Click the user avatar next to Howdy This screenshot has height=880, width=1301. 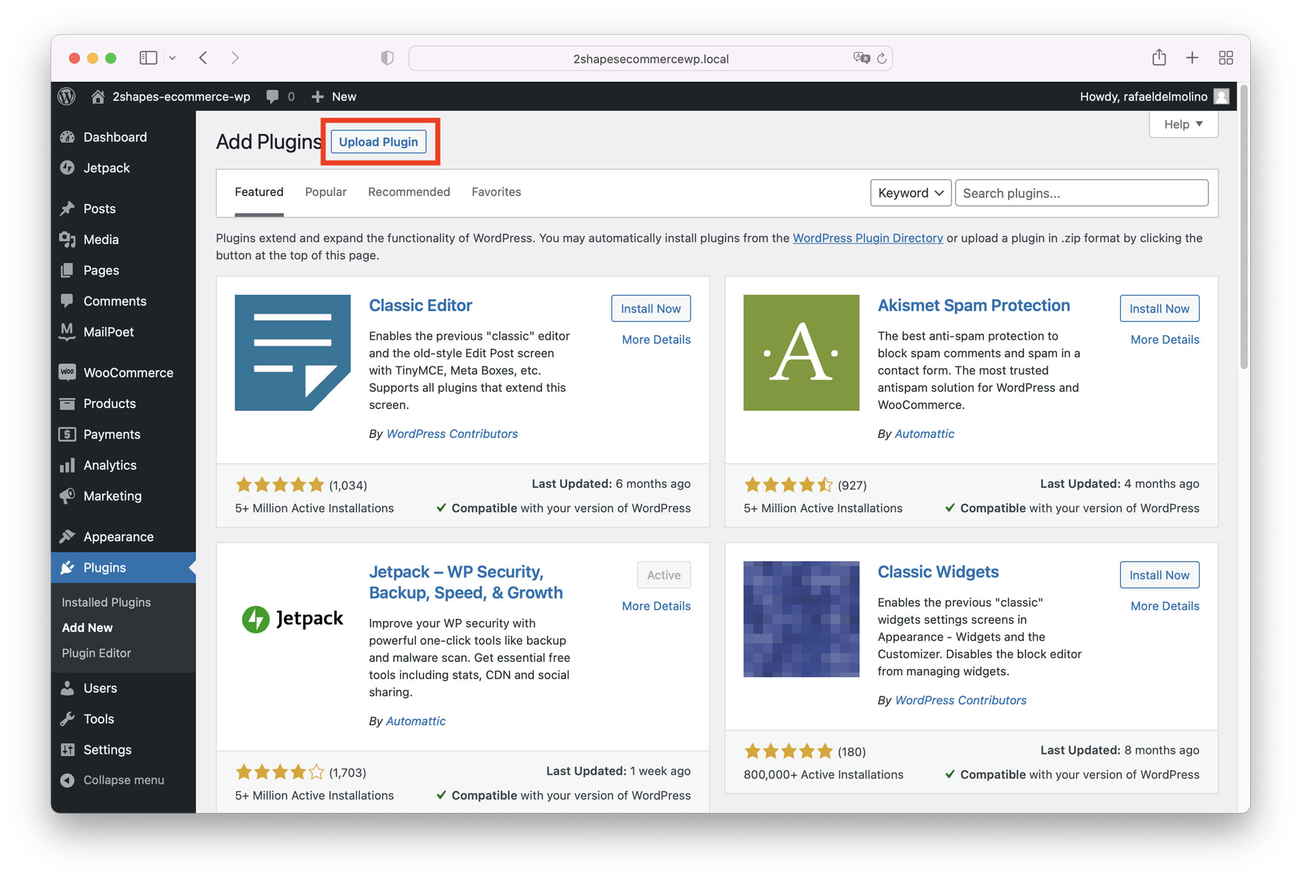[x=1221, y=96]
